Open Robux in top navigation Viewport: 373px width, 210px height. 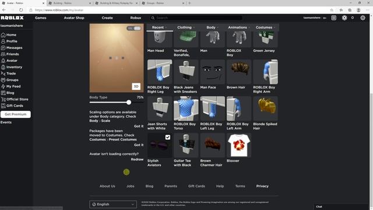pyautogui.click(x=136, y=18)
